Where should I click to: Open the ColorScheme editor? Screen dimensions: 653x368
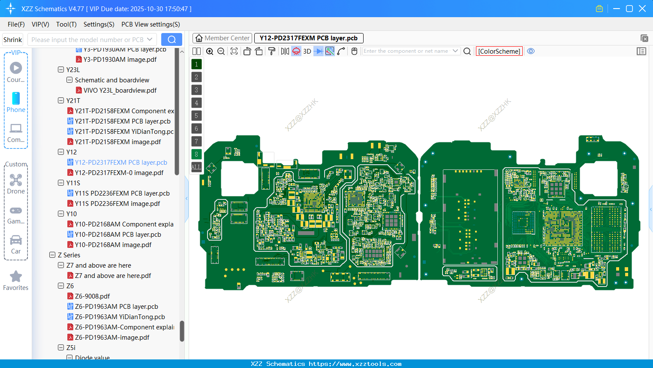pos(499,51)
